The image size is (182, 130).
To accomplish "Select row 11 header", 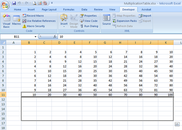I will 3,95.
